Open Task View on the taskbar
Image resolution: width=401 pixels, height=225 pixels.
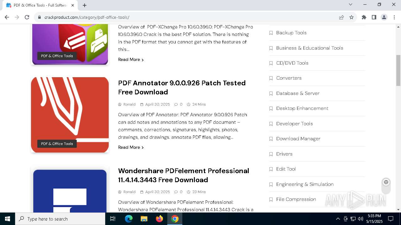click(113, 219)
